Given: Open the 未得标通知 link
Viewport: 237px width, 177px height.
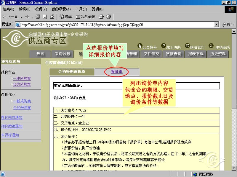Looking at the screenshot, I should 10,135.
